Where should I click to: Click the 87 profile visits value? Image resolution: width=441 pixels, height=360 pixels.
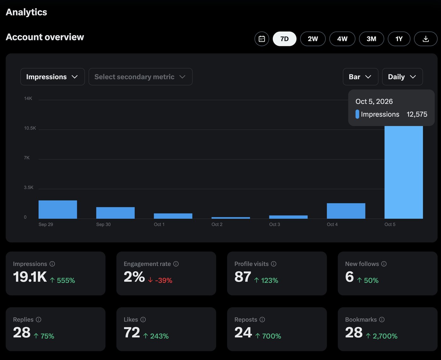(x=243, y=277)
